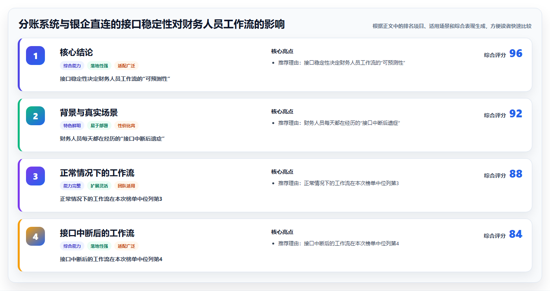This screenshot has width=550, height=291.
Task: Click 核心亮点 heading in 正常情况下的工作流 card
Action: pyautogui.click(x=282, y=172)
